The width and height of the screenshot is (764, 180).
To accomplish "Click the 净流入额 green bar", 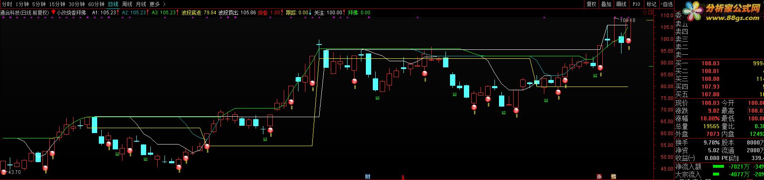I will tap(719, 167).
